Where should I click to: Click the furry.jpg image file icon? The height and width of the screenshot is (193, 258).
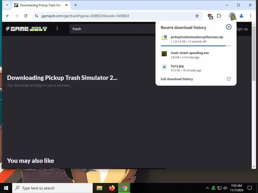tap(164, 67)
